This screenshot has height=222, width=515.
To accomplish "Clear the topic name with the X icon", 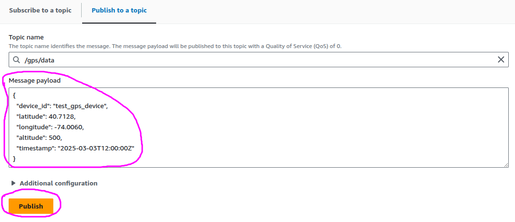I will [501, 60].
